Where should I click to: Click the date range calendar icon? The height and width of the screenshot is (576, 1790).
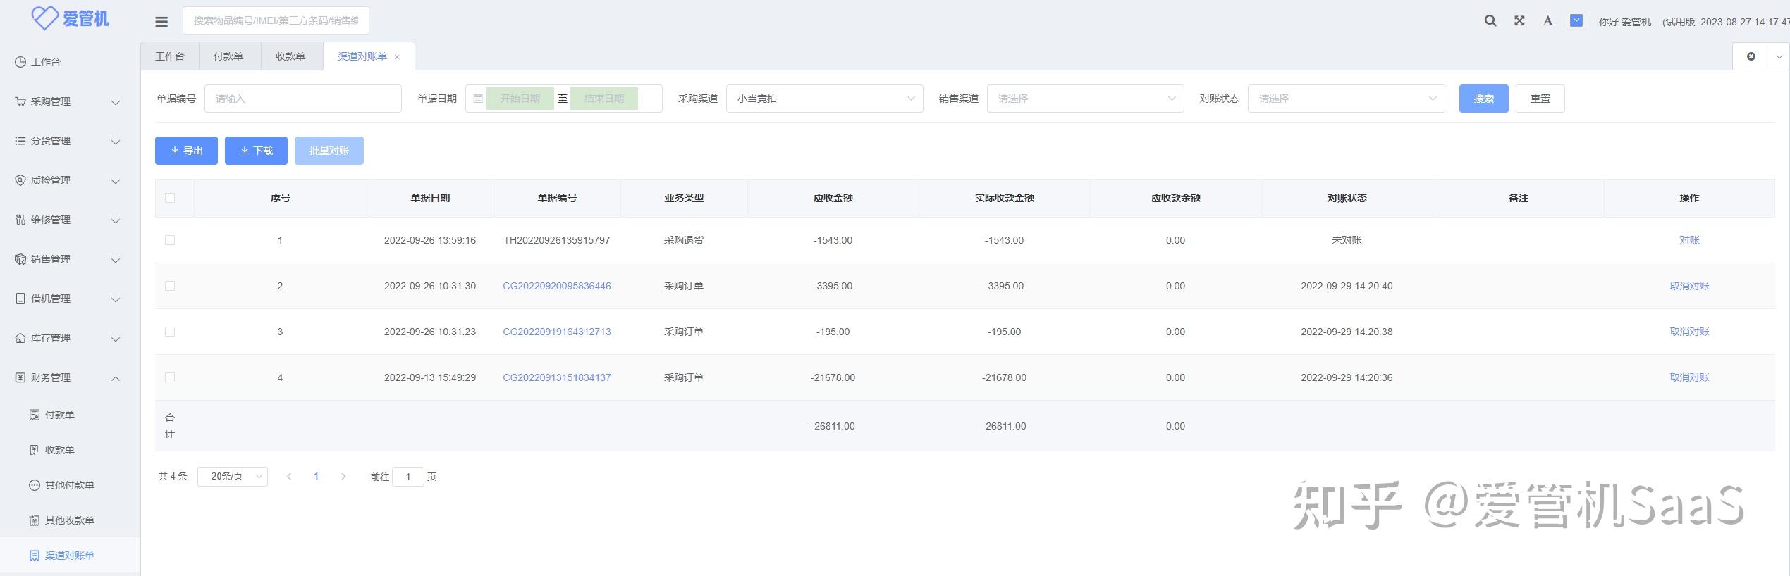478,99
